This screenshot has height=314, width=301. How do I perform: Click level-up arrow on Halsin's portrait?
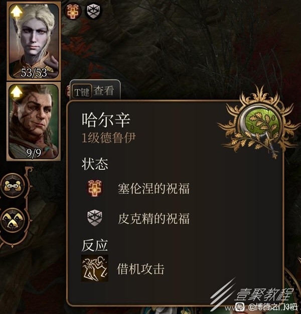17,92
